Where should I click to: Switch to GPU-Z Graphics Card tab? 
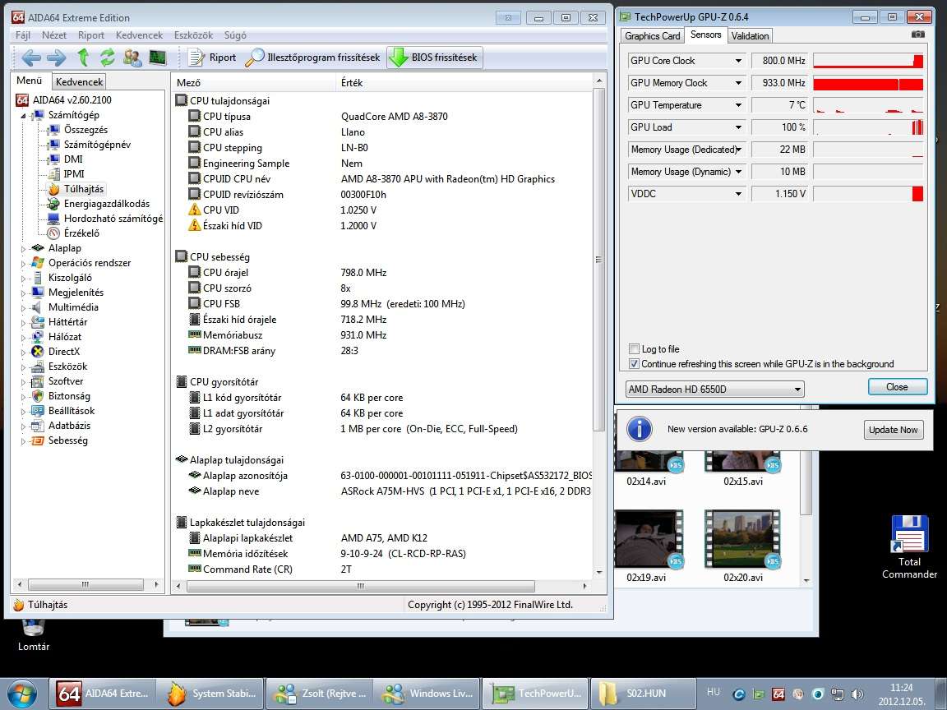652,35
